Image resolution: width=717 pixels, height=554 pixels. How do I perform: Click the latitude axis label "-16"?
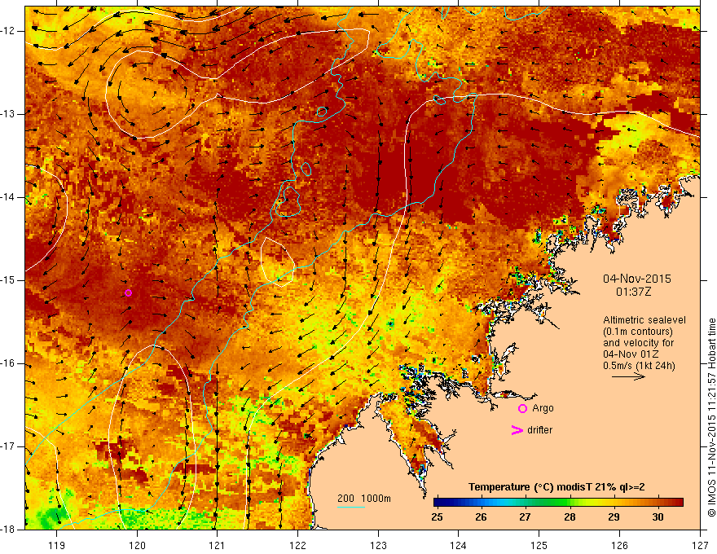[8, 363]
